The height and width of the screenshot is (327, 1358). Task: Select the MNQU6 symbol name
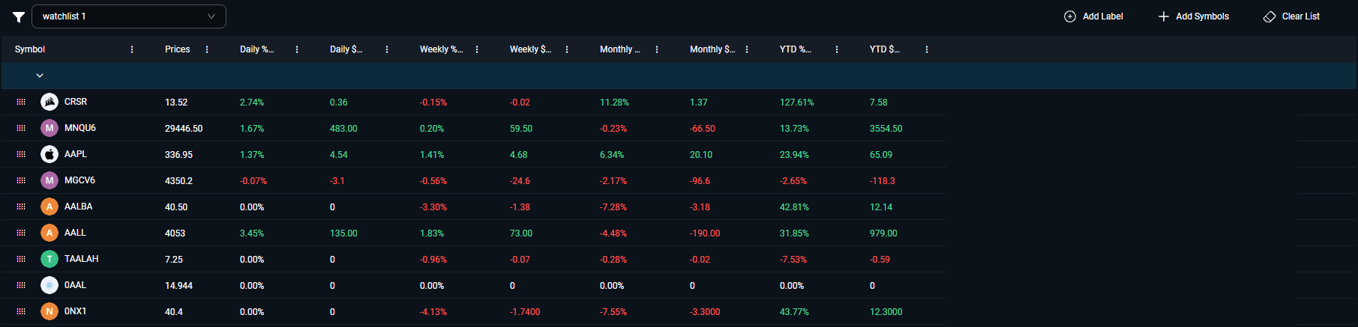click(80, 128)
